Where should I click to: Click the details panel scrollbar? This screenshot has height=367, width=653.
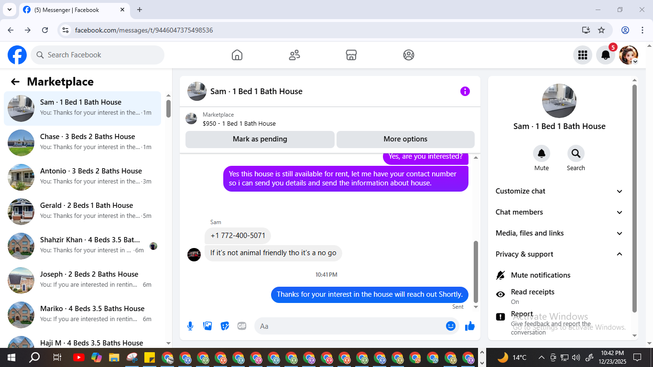click(635, 198)
